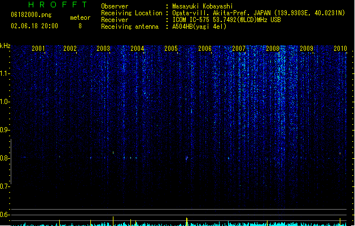This screenshot has width=355, height=226.
Task: Click the 2003 time marker
Action: click(103, 49)
